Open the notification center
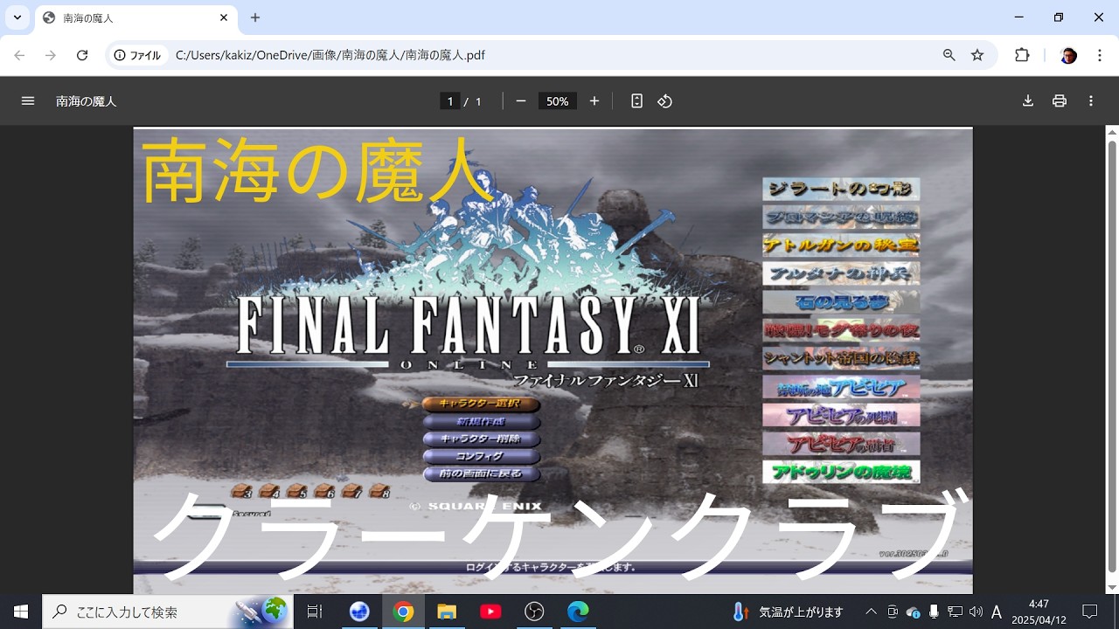Viewport: 1119px width, 629px height. [1090, 612]
